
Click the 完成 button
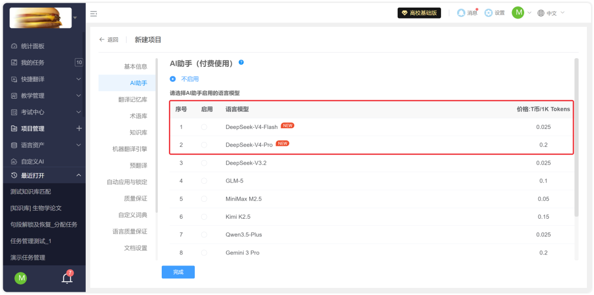[x=178, y=272]
